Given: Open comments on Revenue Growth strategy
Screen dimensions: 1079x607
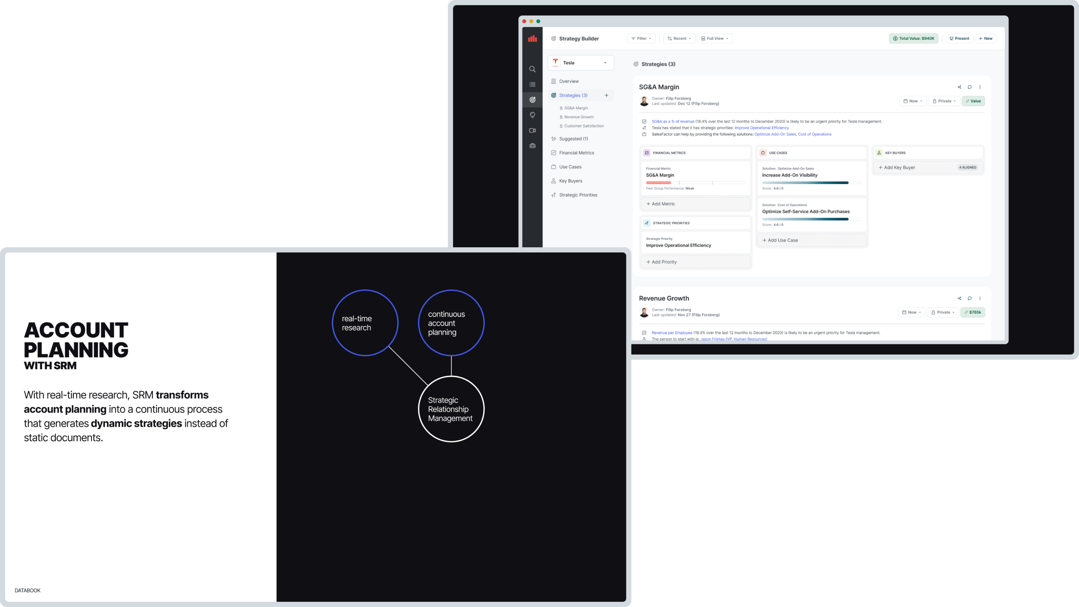Looking at the screenshot, I should (x=970, y=298).
